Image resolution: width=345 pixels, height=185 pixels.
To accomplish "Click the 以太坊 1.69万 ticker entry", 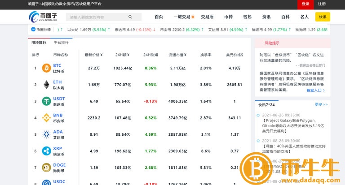I will pyautogui.click(x=88, y=30).
